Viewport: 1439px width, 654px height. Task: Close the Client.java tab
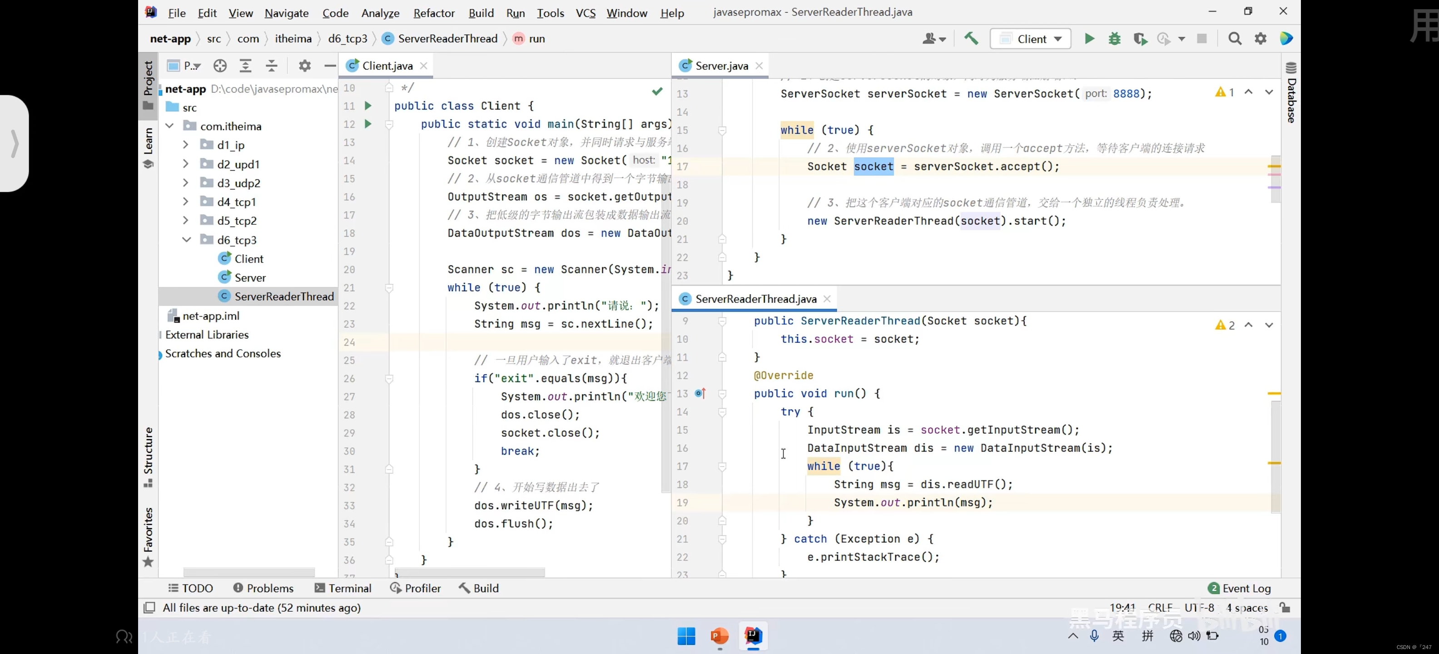(424, 66)
